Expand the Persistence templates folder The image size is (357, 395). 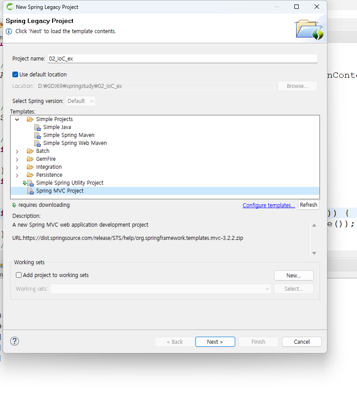[17, 175]
